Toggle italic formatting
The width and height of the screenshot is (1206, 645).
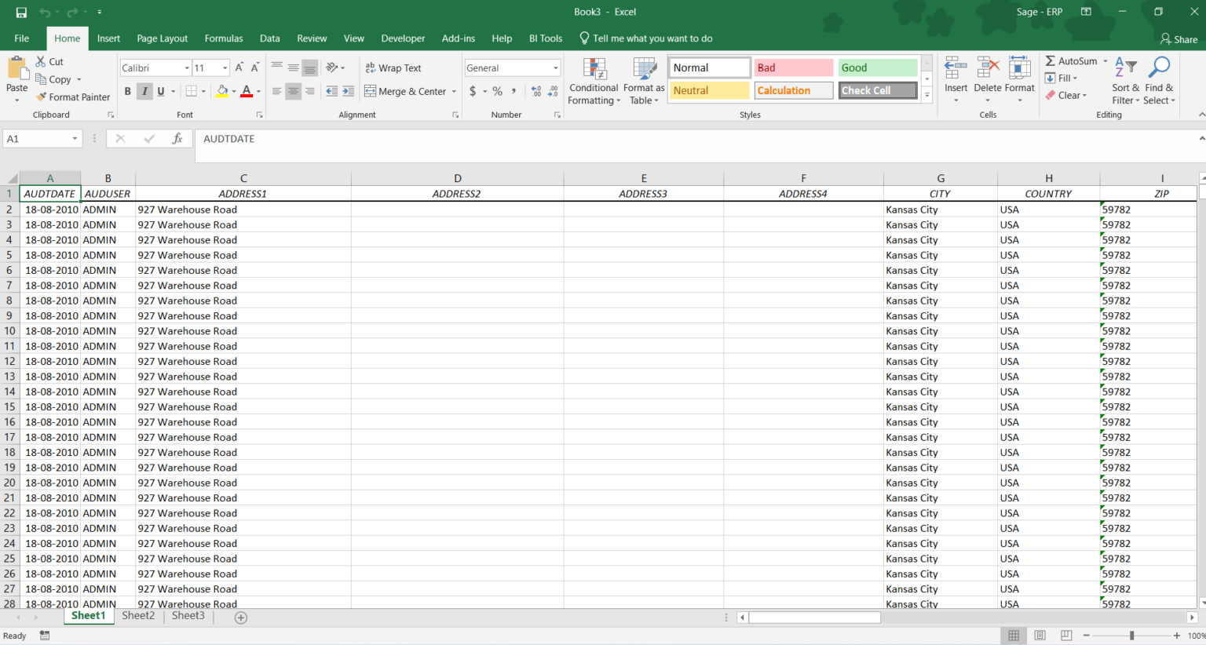pos(143,91)
